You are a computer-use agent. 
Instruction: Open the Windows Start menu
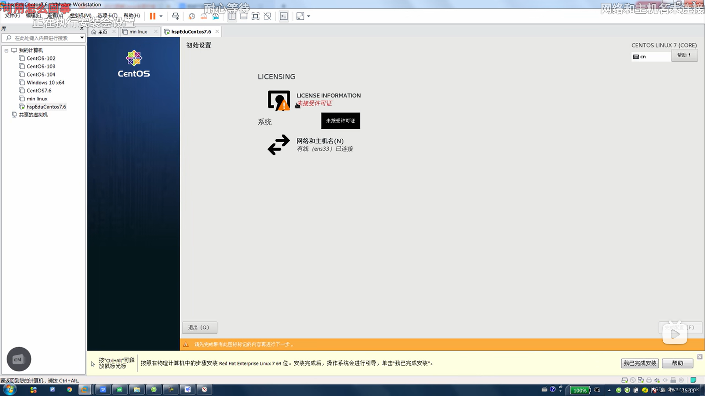[x=10, y=389]
